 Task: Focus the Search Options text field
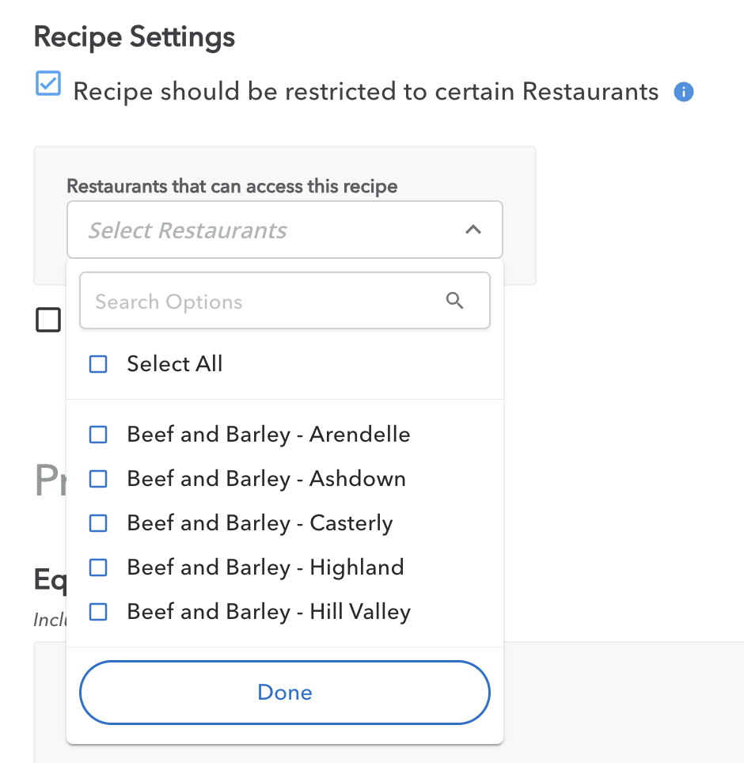(261, 302)
